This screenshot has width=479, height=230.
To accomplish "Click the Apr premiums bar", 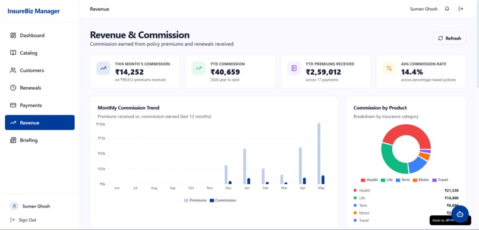I will 300,166.
